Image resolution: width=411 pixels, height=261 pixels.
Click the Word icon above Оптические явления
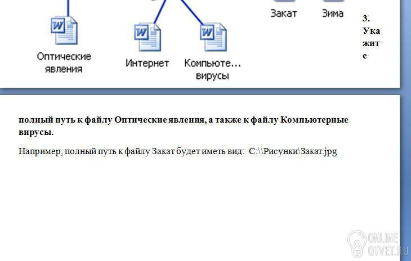pyautogui.click(x=64, y=30)
